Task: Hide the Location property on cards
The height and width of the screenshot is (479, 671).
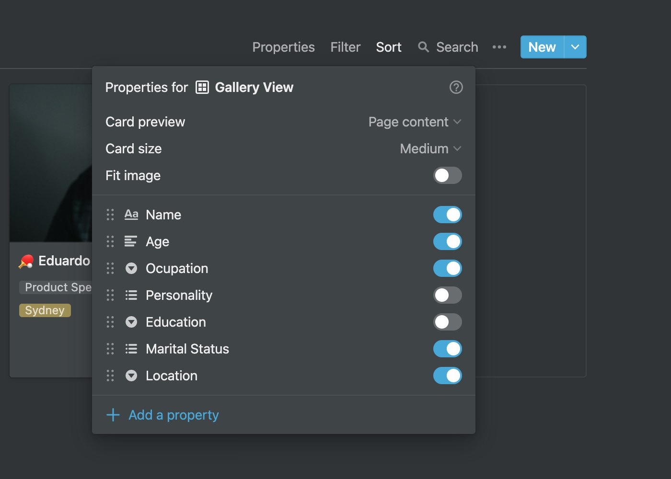Action: coord(447,376)
